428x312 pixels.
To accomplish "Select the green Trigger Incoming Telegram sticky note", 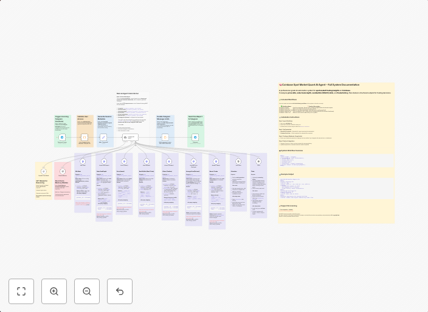I will coord(62,120).
